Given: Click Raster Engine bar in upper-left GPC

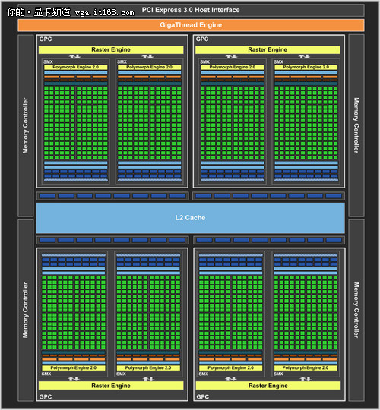Looking at the screenshot, I should 111,49.
